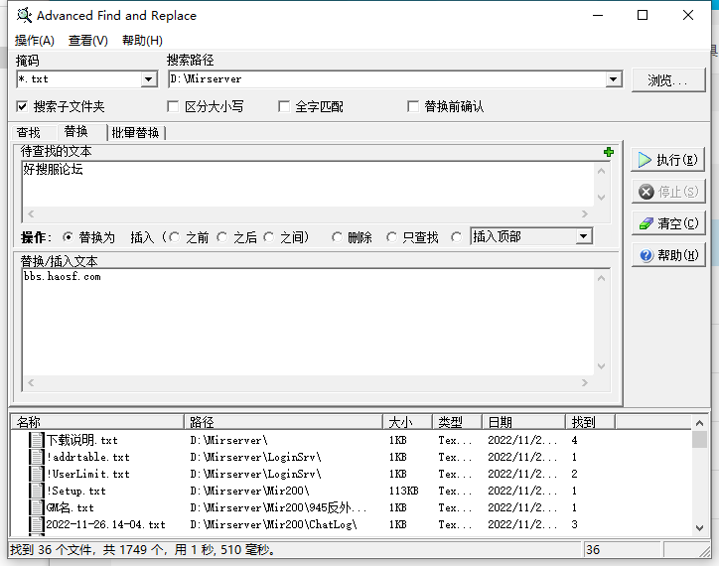
Task: Click the 替换/插入文本 replacement text area
Action: click(x=308, y=323)
